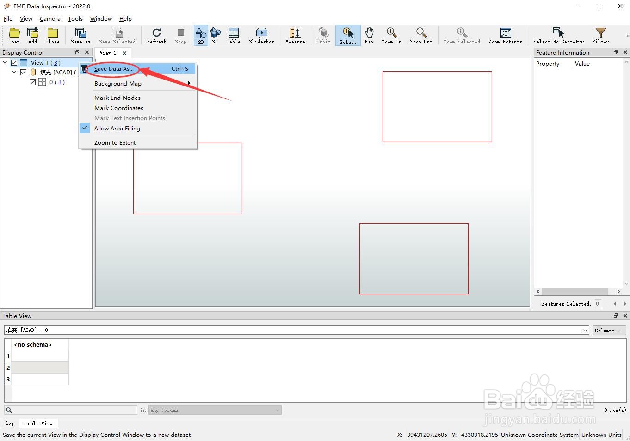
Task: Click the Refresh toolbar icon
Action: coord(156,36)
